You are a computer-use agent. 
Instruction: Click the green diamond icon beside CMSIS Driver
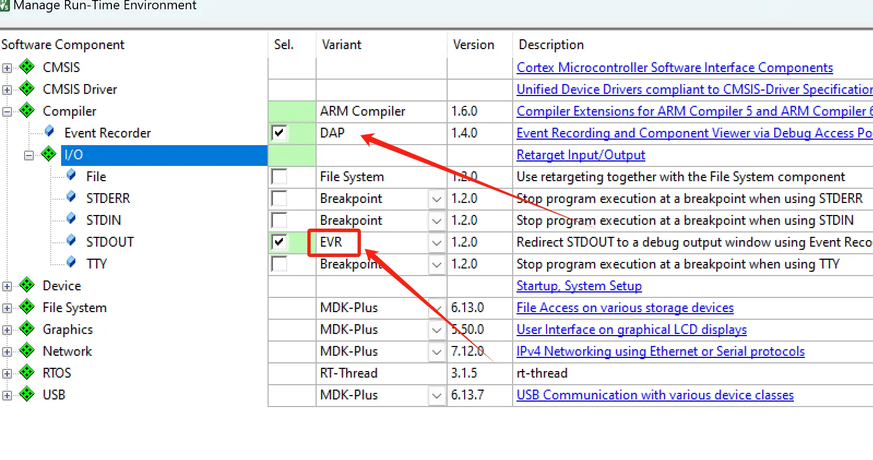click(x=26, y=88)
